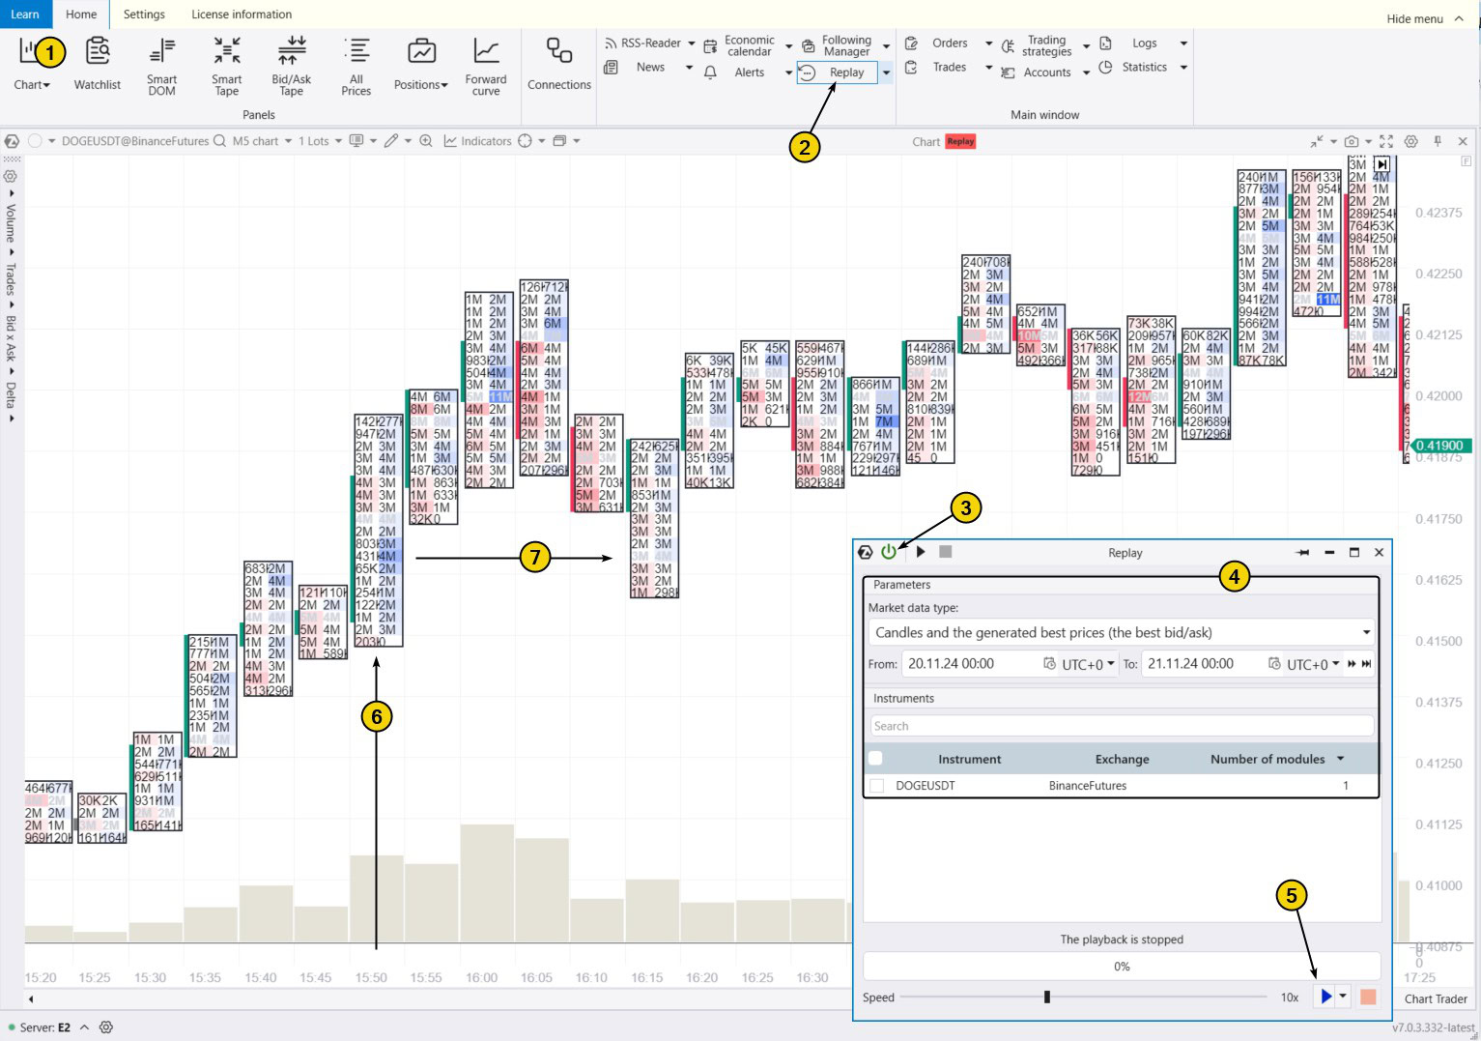Adjust the Replay Speed slider handle
Image resolution: width=1481 pixels, height=1041 pixels.
tap(1046, 997)
